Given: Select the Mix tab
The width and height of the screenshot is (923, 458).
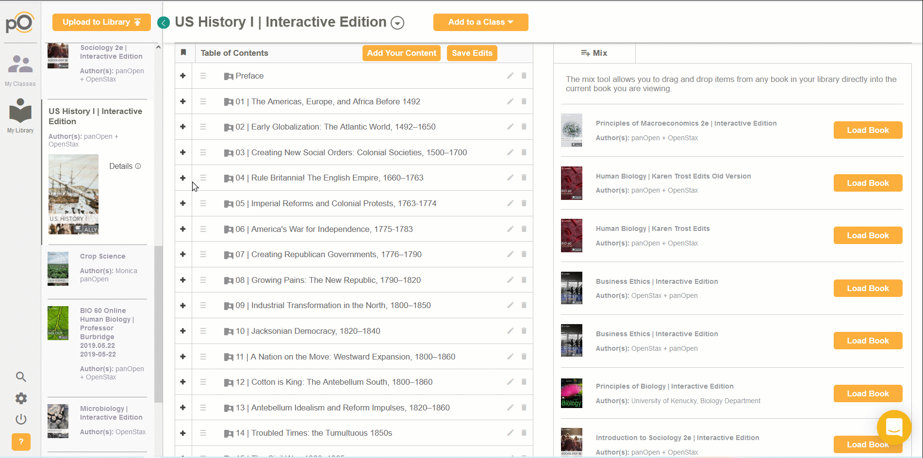Looking at the screenshot, I should [x=594, y=53].
